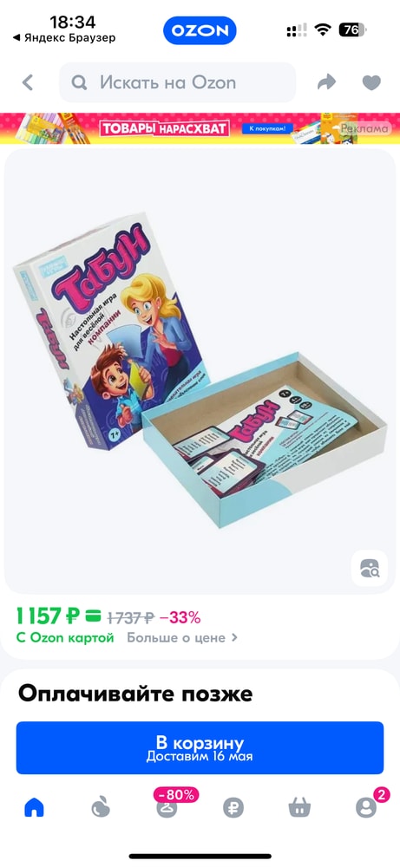Open the similar image search icon
This screenshot has width=400, height=867.
tap(369, 568)
